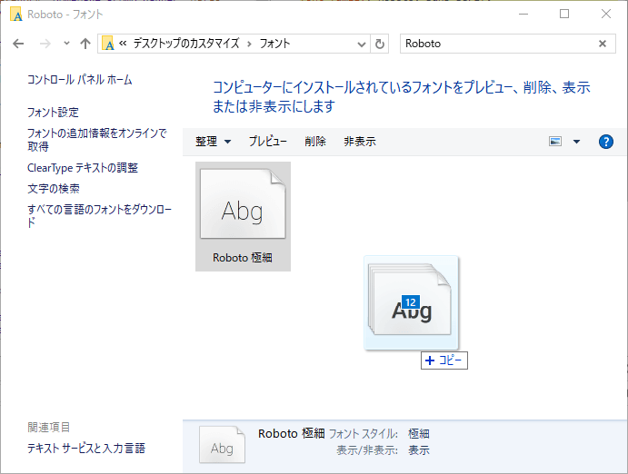Click the window title font icon
628x474 pixels.
point(16,15)
